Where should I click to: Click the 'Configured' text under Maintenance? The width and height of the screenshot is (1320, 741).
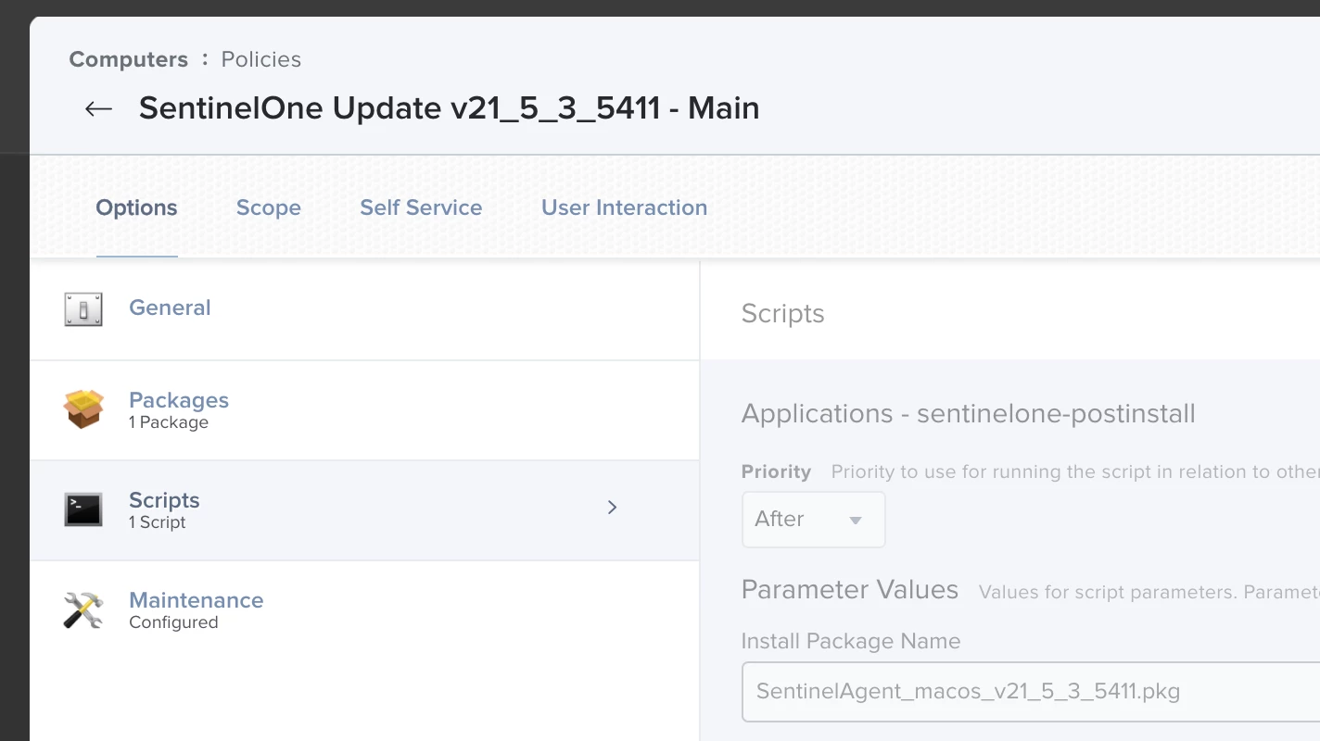173,622
